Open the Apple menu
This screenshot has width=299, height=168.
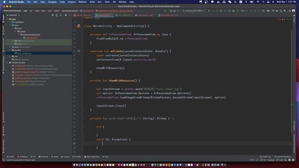[4, 2]
